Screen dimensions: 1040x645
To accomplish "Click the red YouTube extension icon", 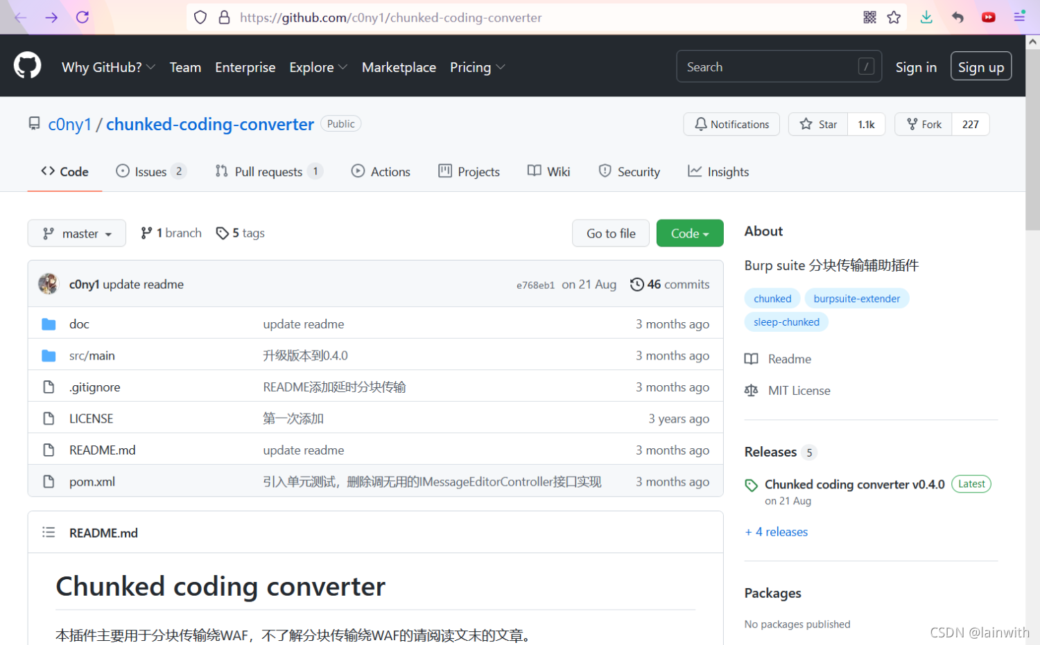I will click(x=989, y=17).
